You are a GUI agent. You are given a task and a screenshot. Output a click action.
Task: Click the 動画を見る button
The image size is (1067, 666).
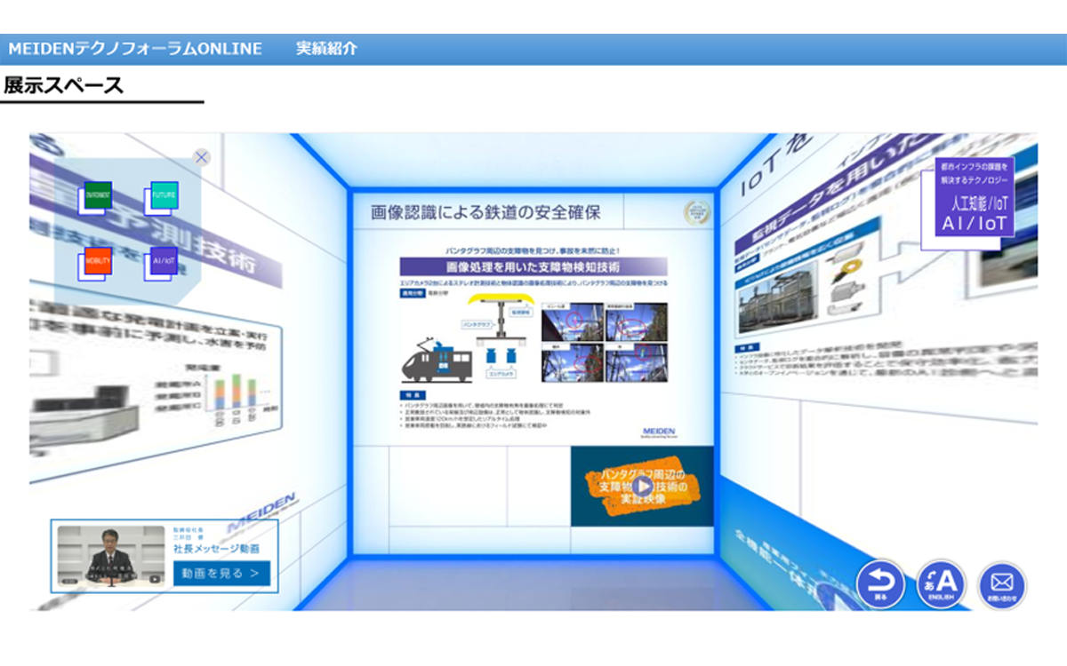pyautogui.click(x=221, y=574)
